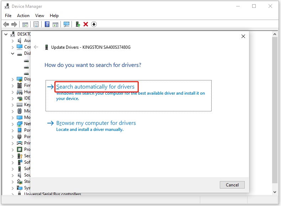Screen dimensions: 281x206
Task: Open the Action menu
Action: click(x=23, y=16)
